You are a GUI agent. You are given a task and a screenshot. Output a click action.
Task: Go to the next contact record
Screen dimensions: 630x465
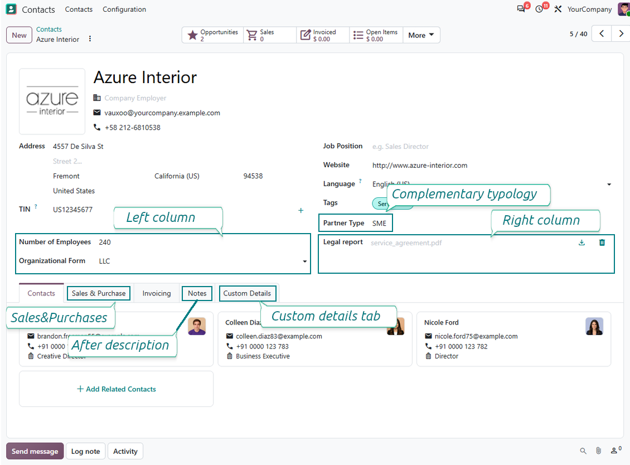pos(621,34)
